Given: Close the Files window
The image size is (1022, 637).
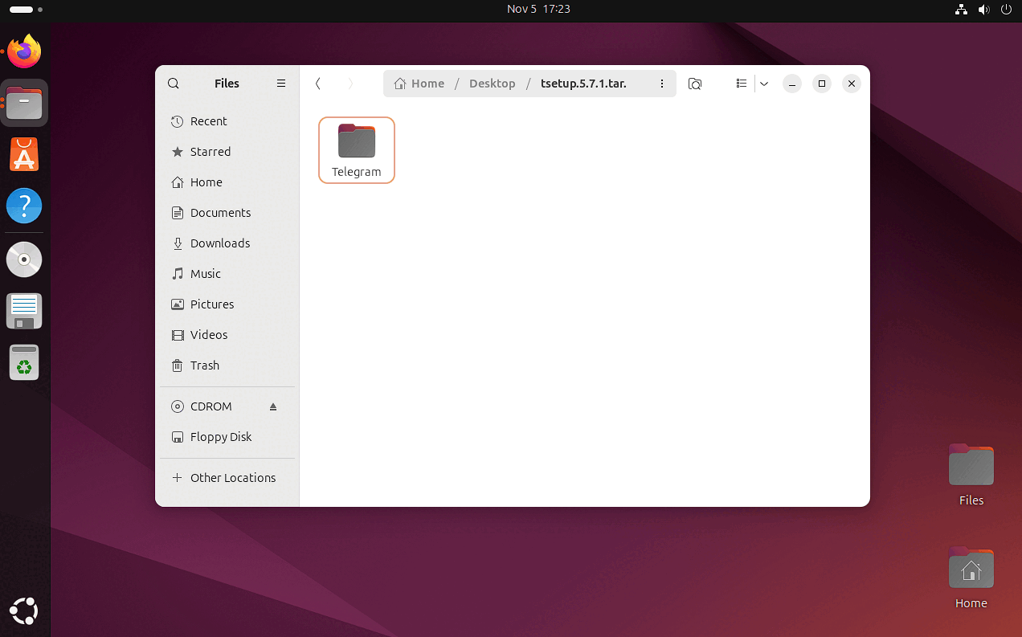Looking at the screenshot, I should [x=852, y=84].
